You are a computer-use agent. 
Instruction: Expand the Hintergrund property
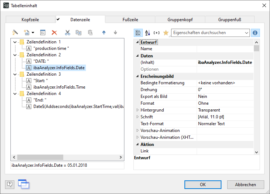[x=137, y=110]
